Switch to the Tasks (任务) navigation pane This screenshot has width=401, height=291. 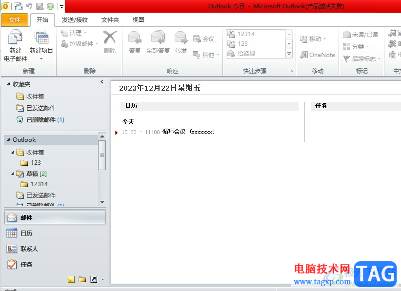pyautogui.click(x=55, y=264)
